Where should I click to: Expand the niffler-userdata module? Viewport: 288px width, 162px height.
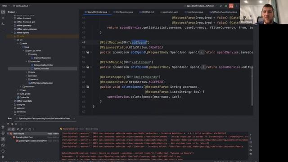pos(12,101)
